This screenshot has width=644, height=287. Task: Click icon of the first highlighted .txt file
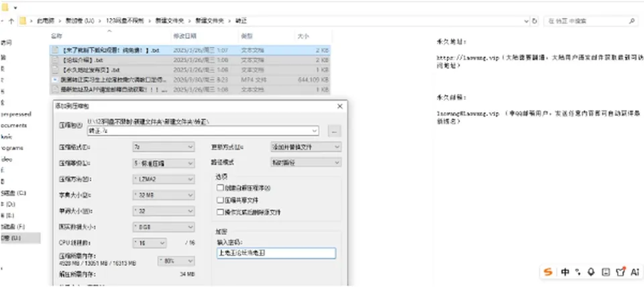pyautogui.click(x=56, y=50)
